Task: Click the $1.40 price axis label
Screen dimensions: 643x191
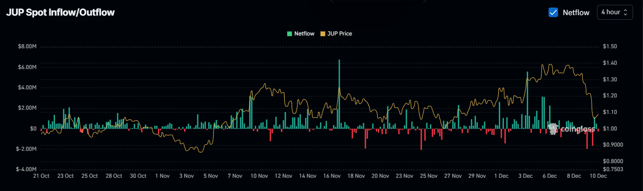Action: 610,63
